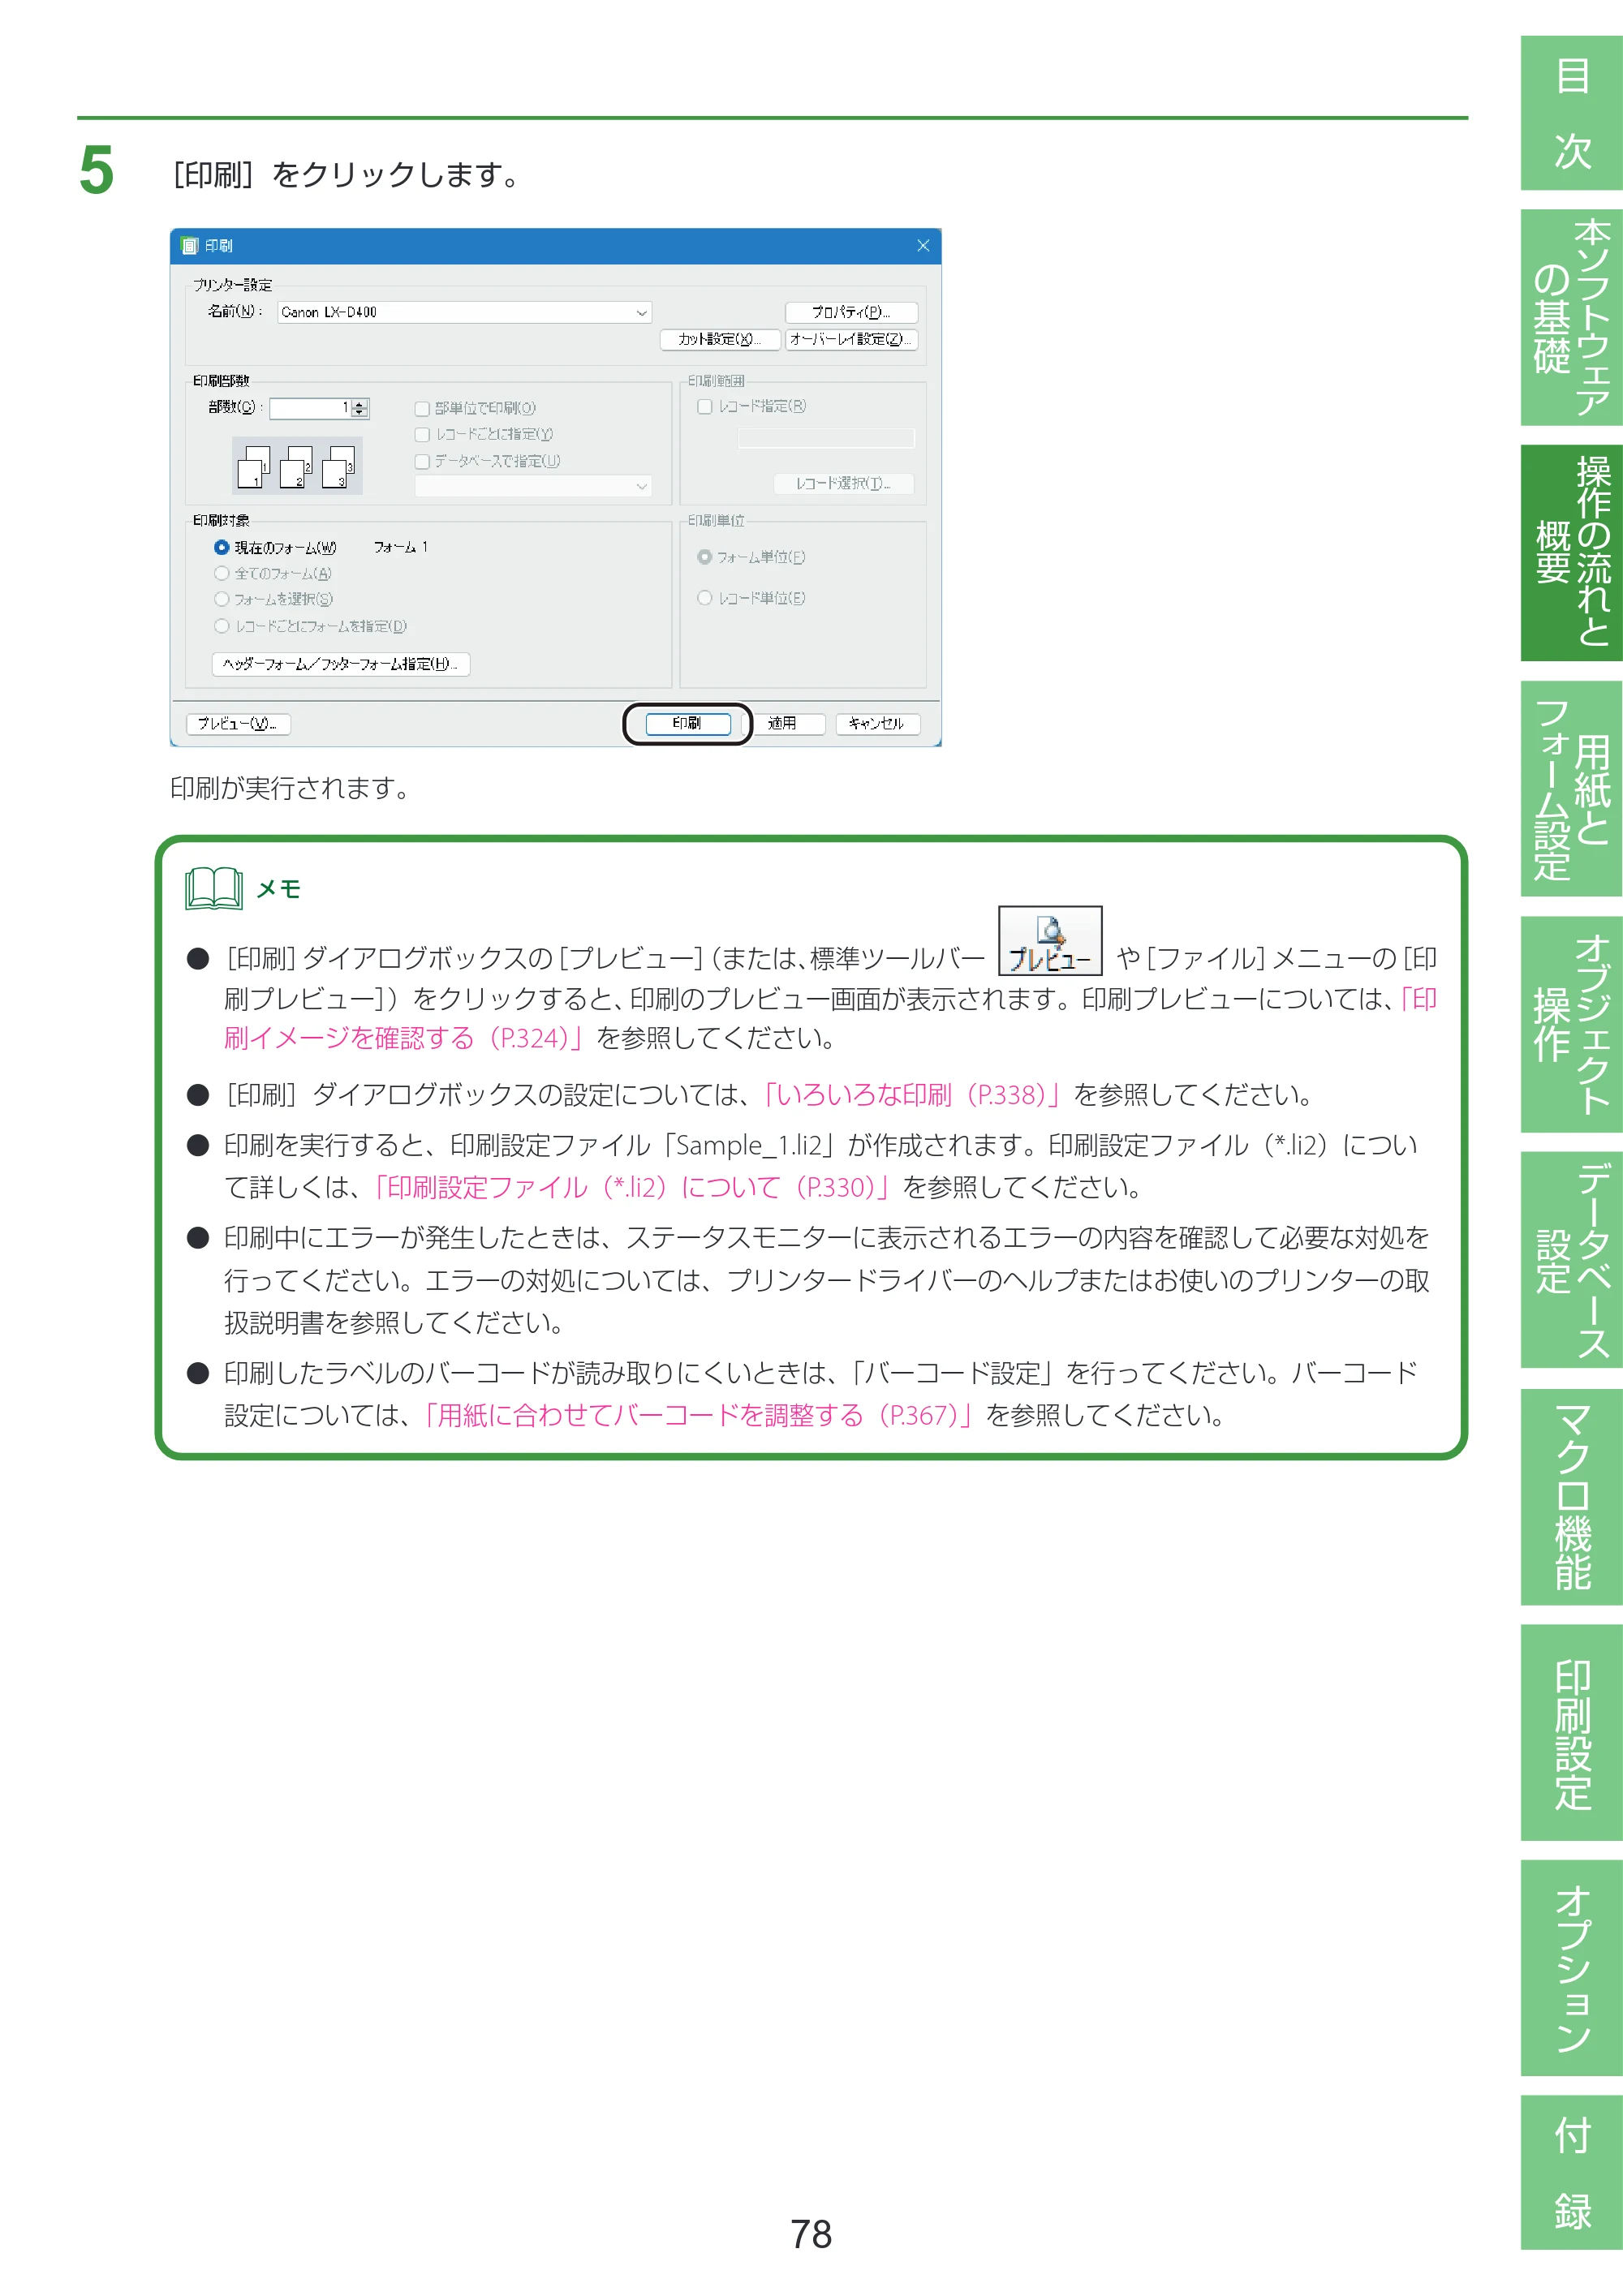Jump to the データベース設定 side tab
Image resolution: width=1623 pixels, height=2296 pixels.
point(1571,1260)
